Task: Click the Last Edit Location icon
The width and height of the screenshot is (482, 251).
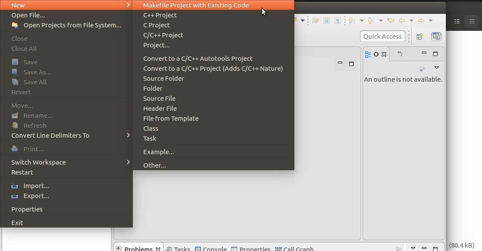Action: tap(391, 20)
